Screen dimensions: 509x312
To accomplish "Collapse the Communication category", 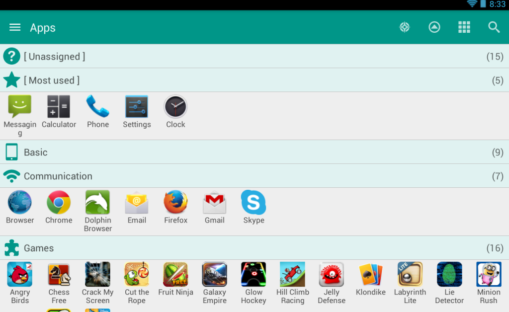I will click(x=254, y=176).
